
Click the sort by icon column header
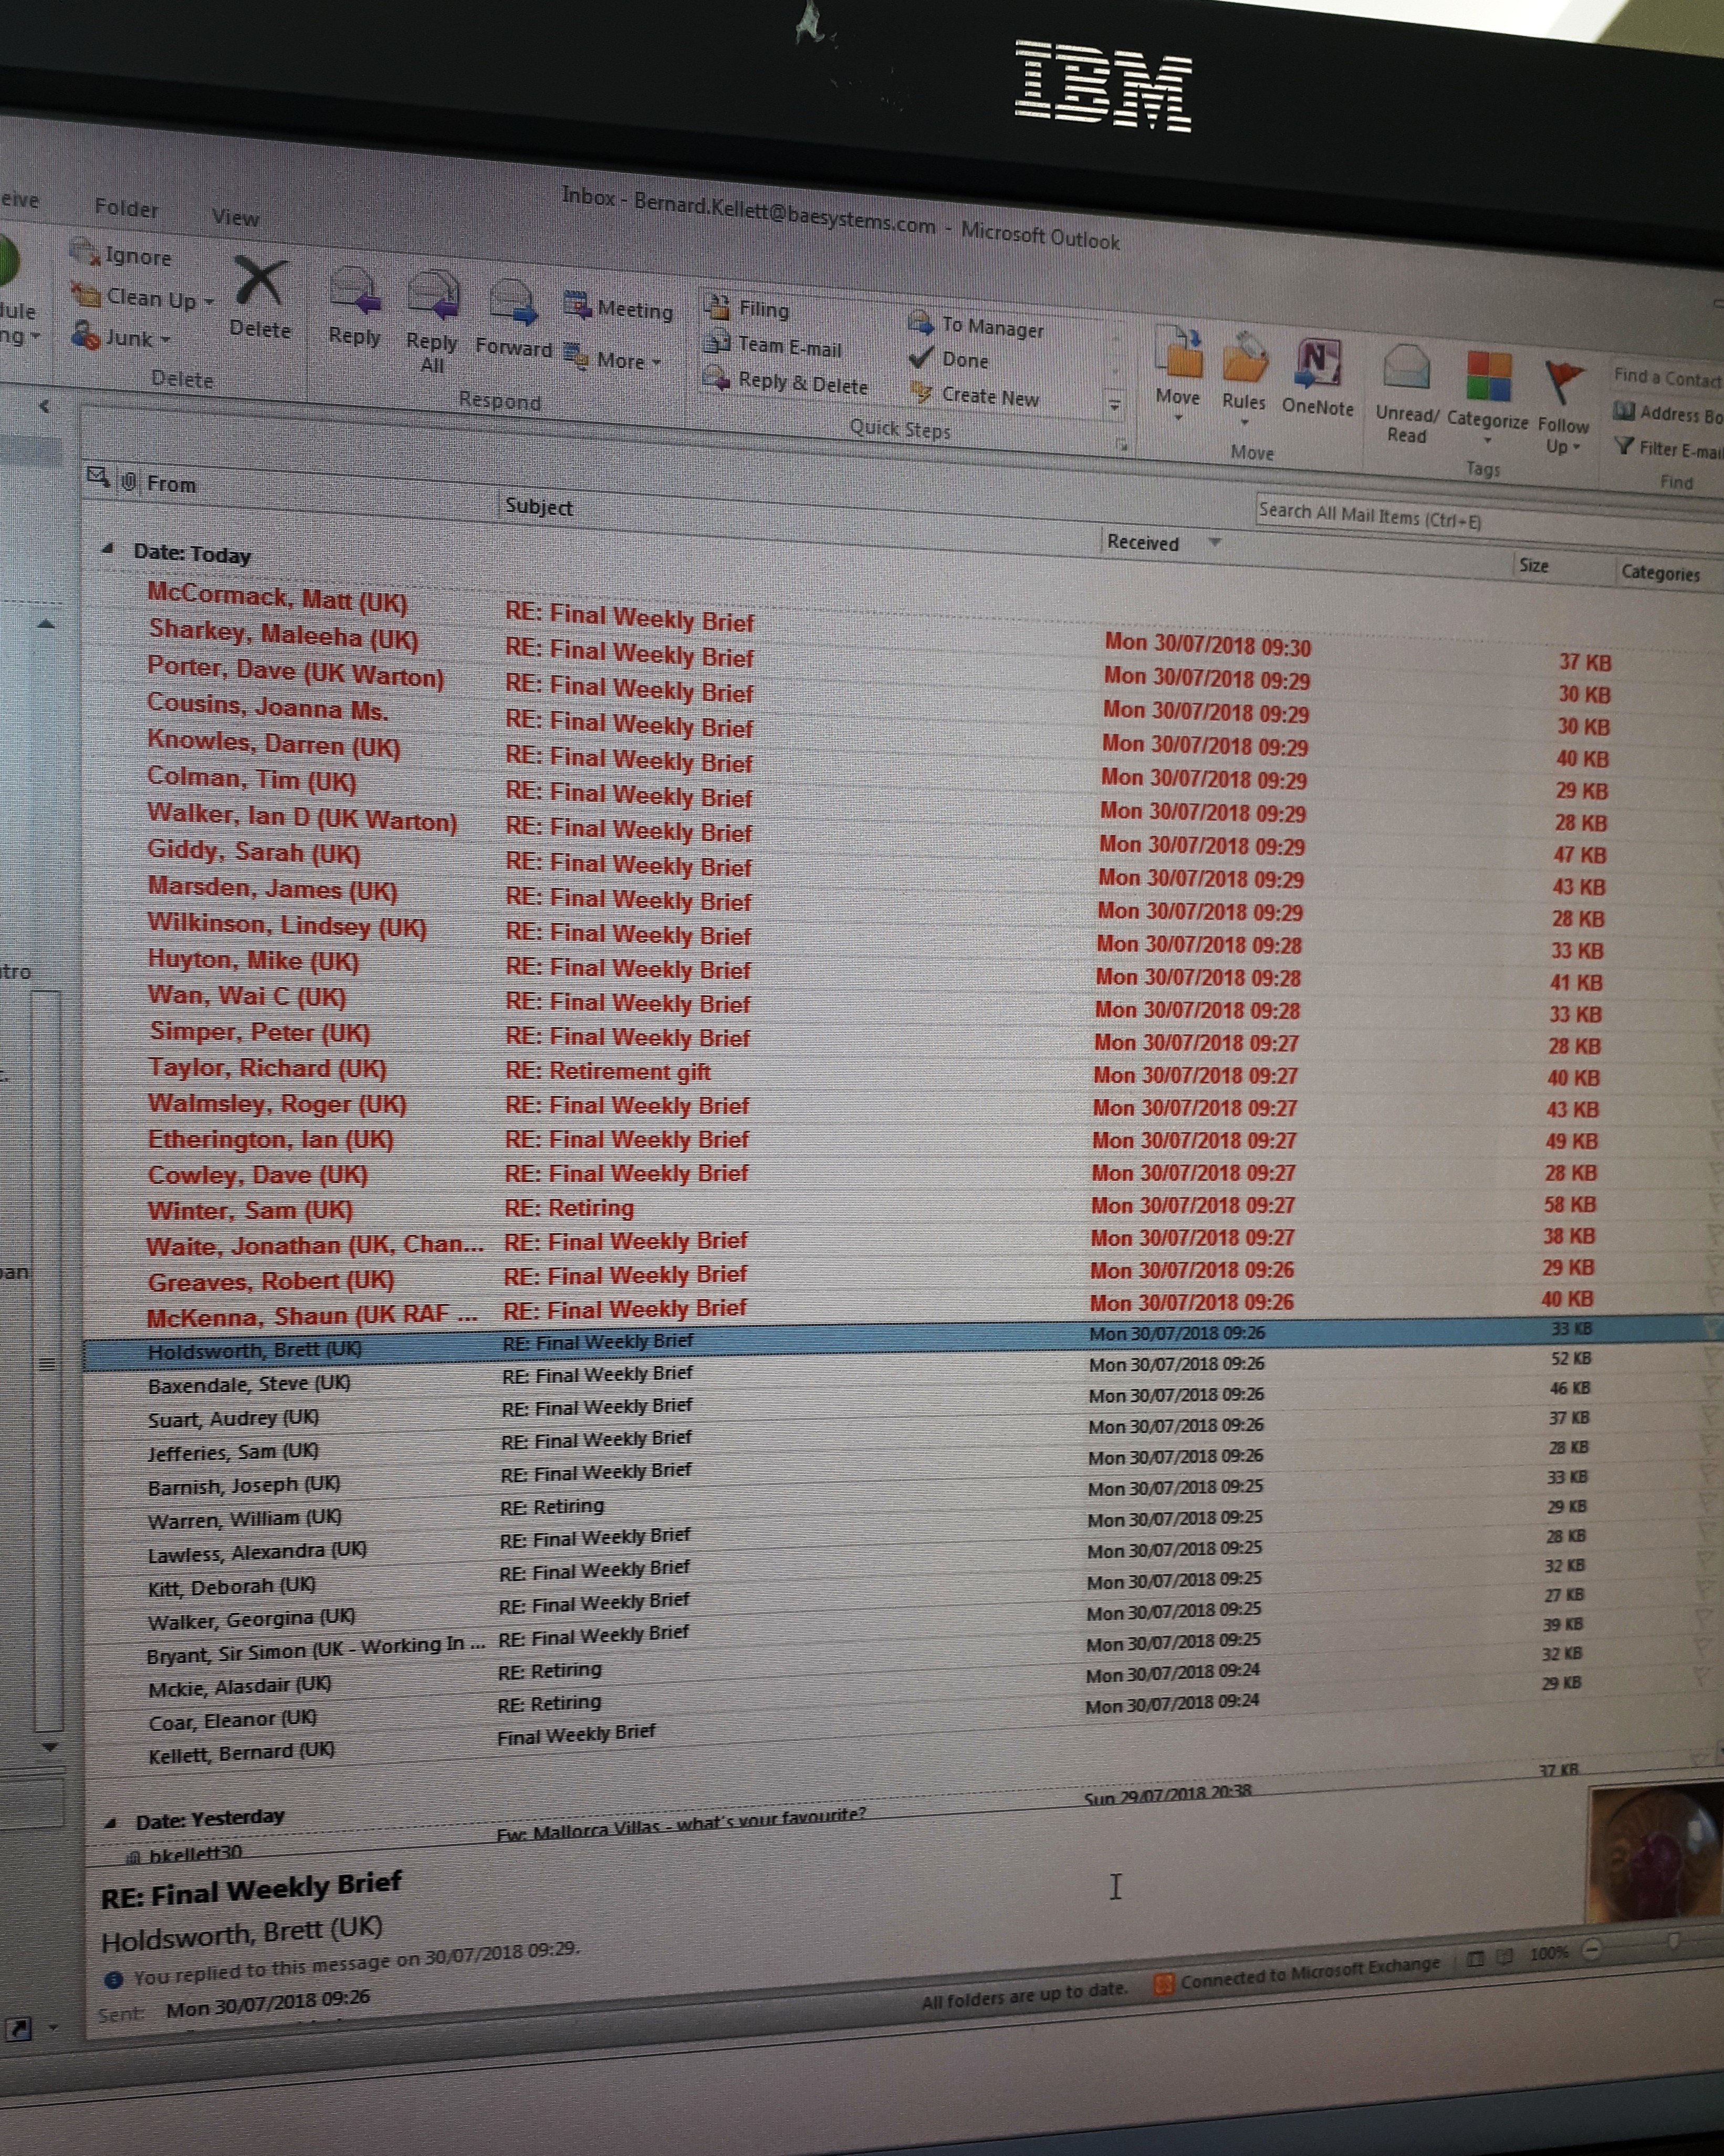tap(97, 477)
